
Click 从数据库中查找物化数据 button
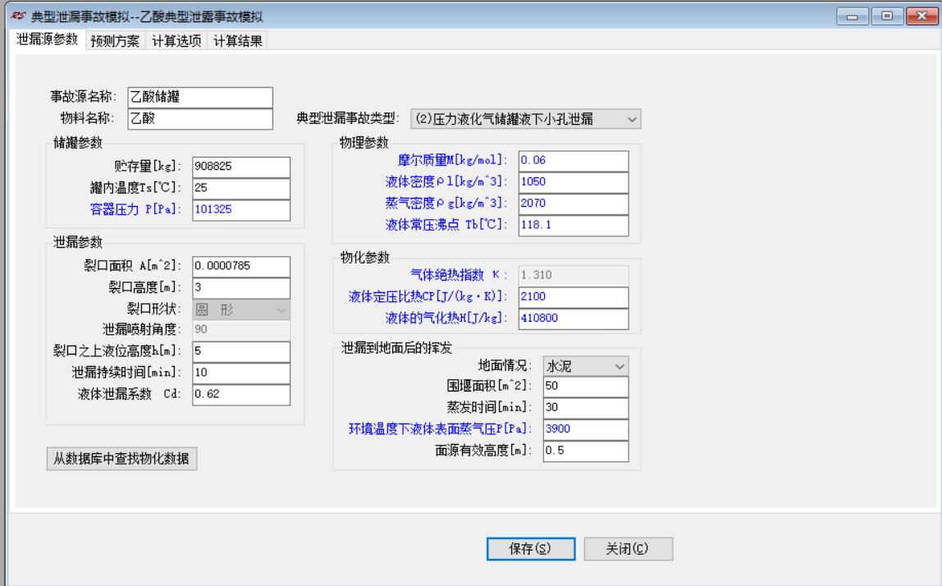point(121,459)
